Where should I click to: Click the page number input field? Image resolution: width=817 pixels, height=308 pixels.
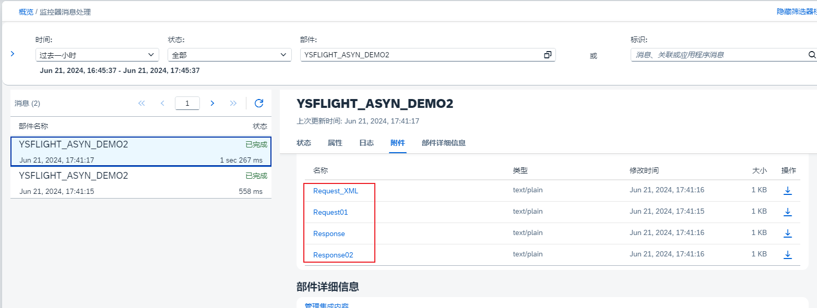[187, 103]
